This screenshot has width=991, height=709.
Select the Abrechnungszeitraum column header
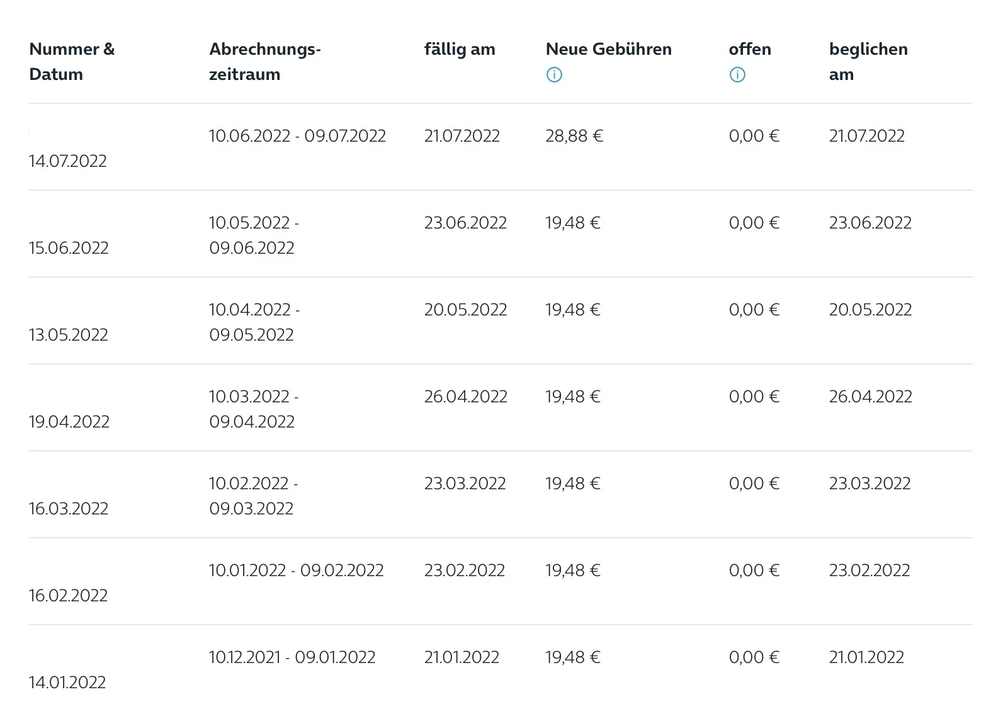pyautogui.click(x=265, y=62)
